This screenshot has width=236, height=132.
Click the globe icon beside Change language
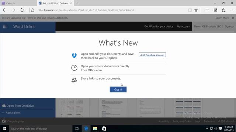point(4,121)
